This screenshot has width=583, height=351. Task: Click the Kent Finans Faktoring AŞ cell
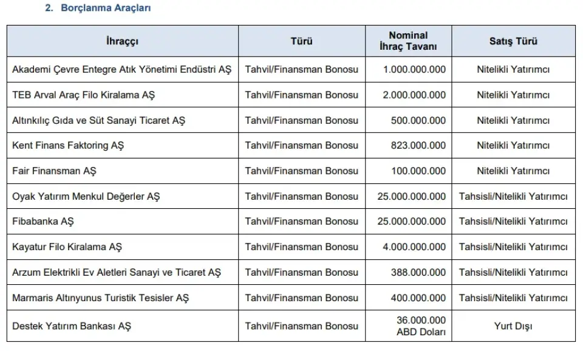coord(122,145)
